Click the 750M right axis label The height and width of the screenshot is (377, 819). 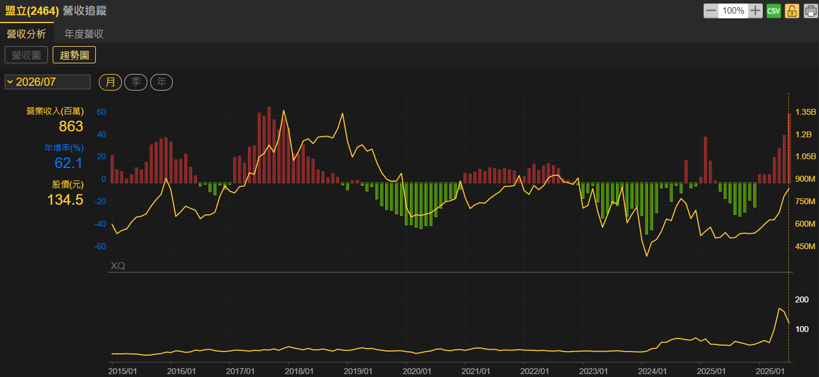pyautogui.click(x=805, y=202)
